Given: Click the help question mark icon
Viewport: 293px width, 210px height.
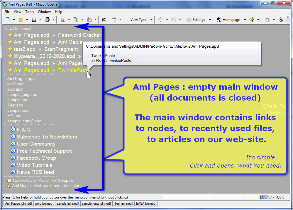Looking at the screenshot, I should pos(252,20).
